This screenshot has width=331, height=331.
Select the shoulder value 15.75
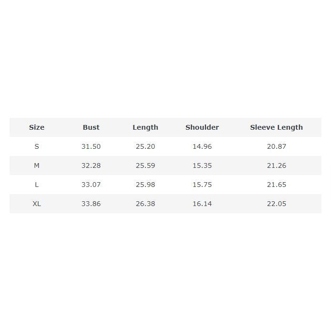[202, 185]
